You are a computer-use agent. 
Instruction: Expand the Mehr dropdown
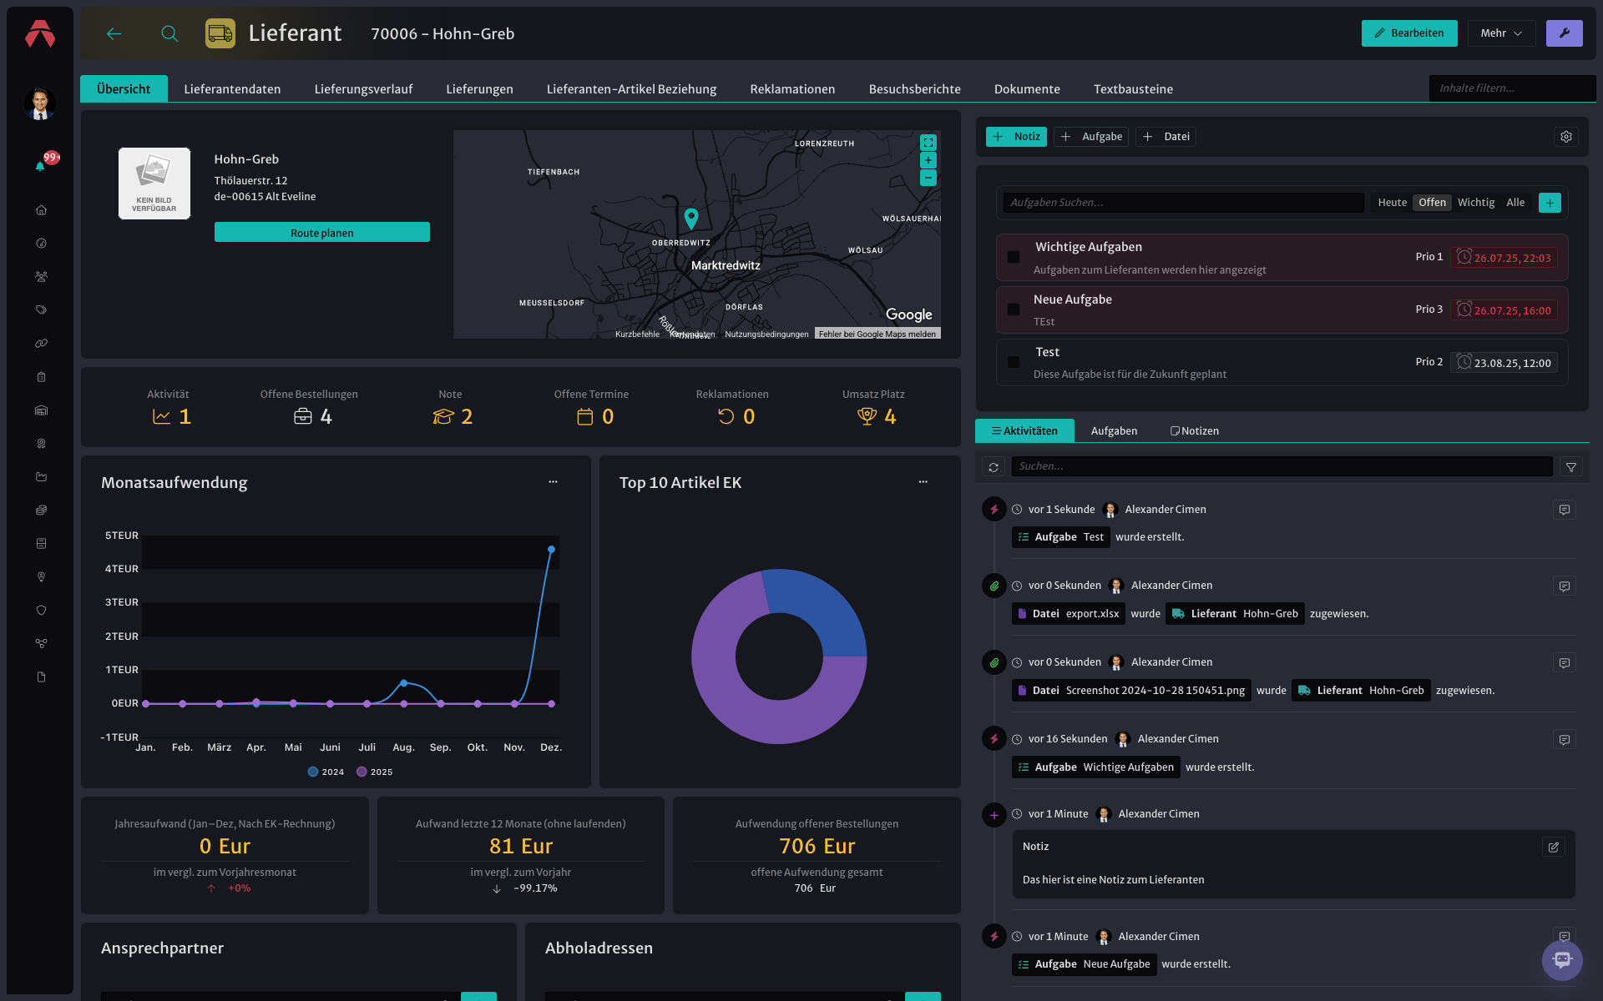point(1501,33)
